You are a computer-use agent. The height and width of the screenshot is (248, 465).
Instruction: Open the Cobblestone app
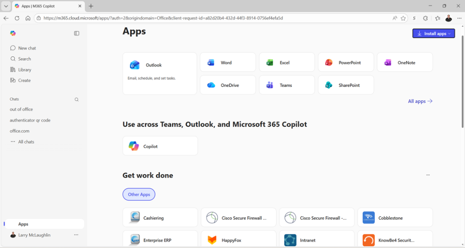[x=395, y=218]
